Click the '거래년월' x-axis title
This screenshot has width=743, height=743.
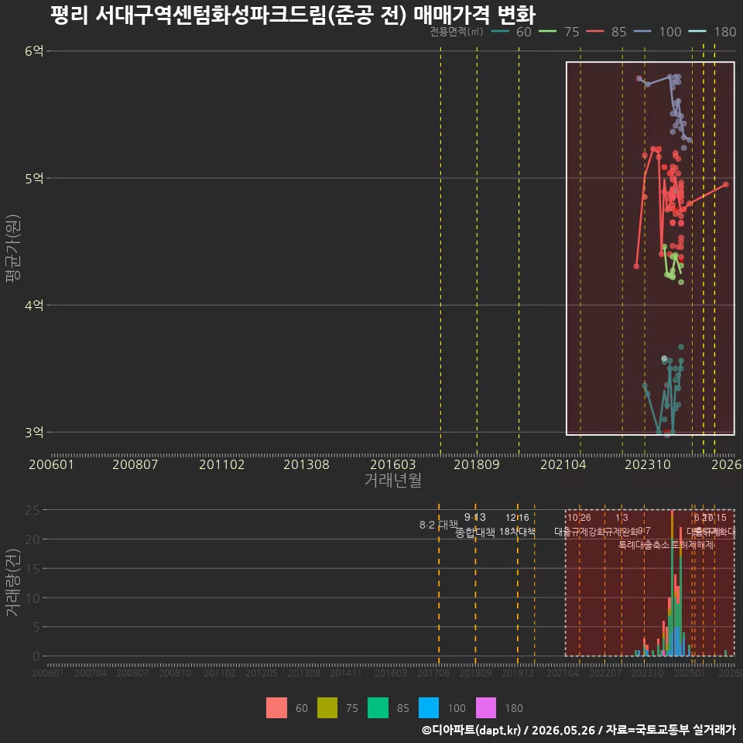[x=393, y=480]
